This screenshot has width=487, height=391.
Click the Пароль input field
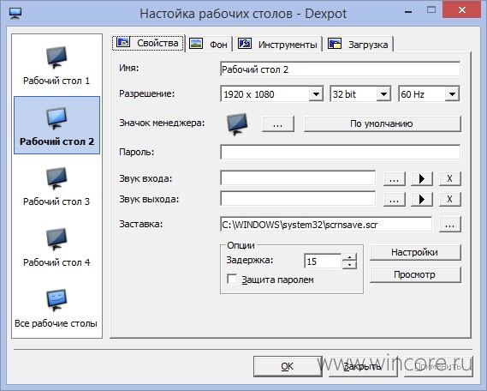(340, 153)
